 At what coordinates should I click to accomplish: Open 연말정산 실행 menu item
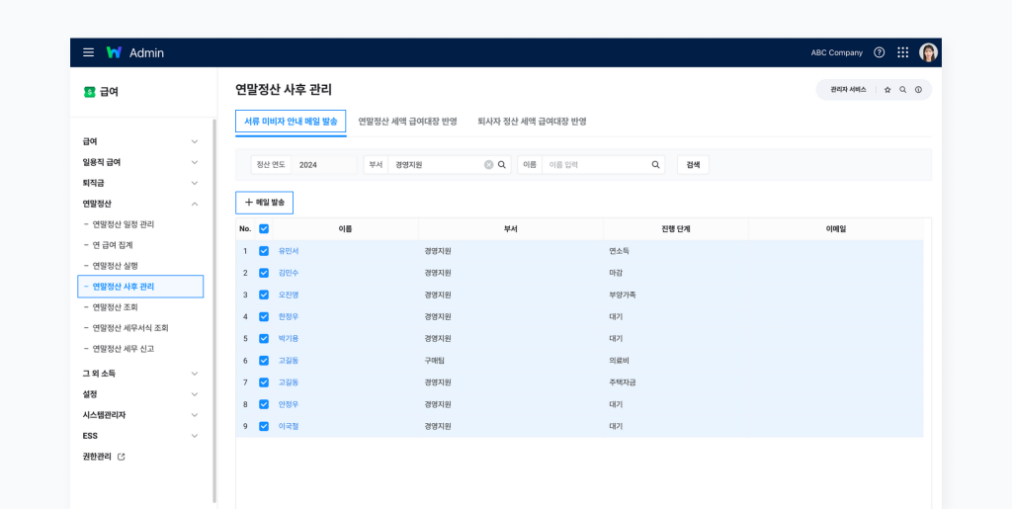(116, 266)
